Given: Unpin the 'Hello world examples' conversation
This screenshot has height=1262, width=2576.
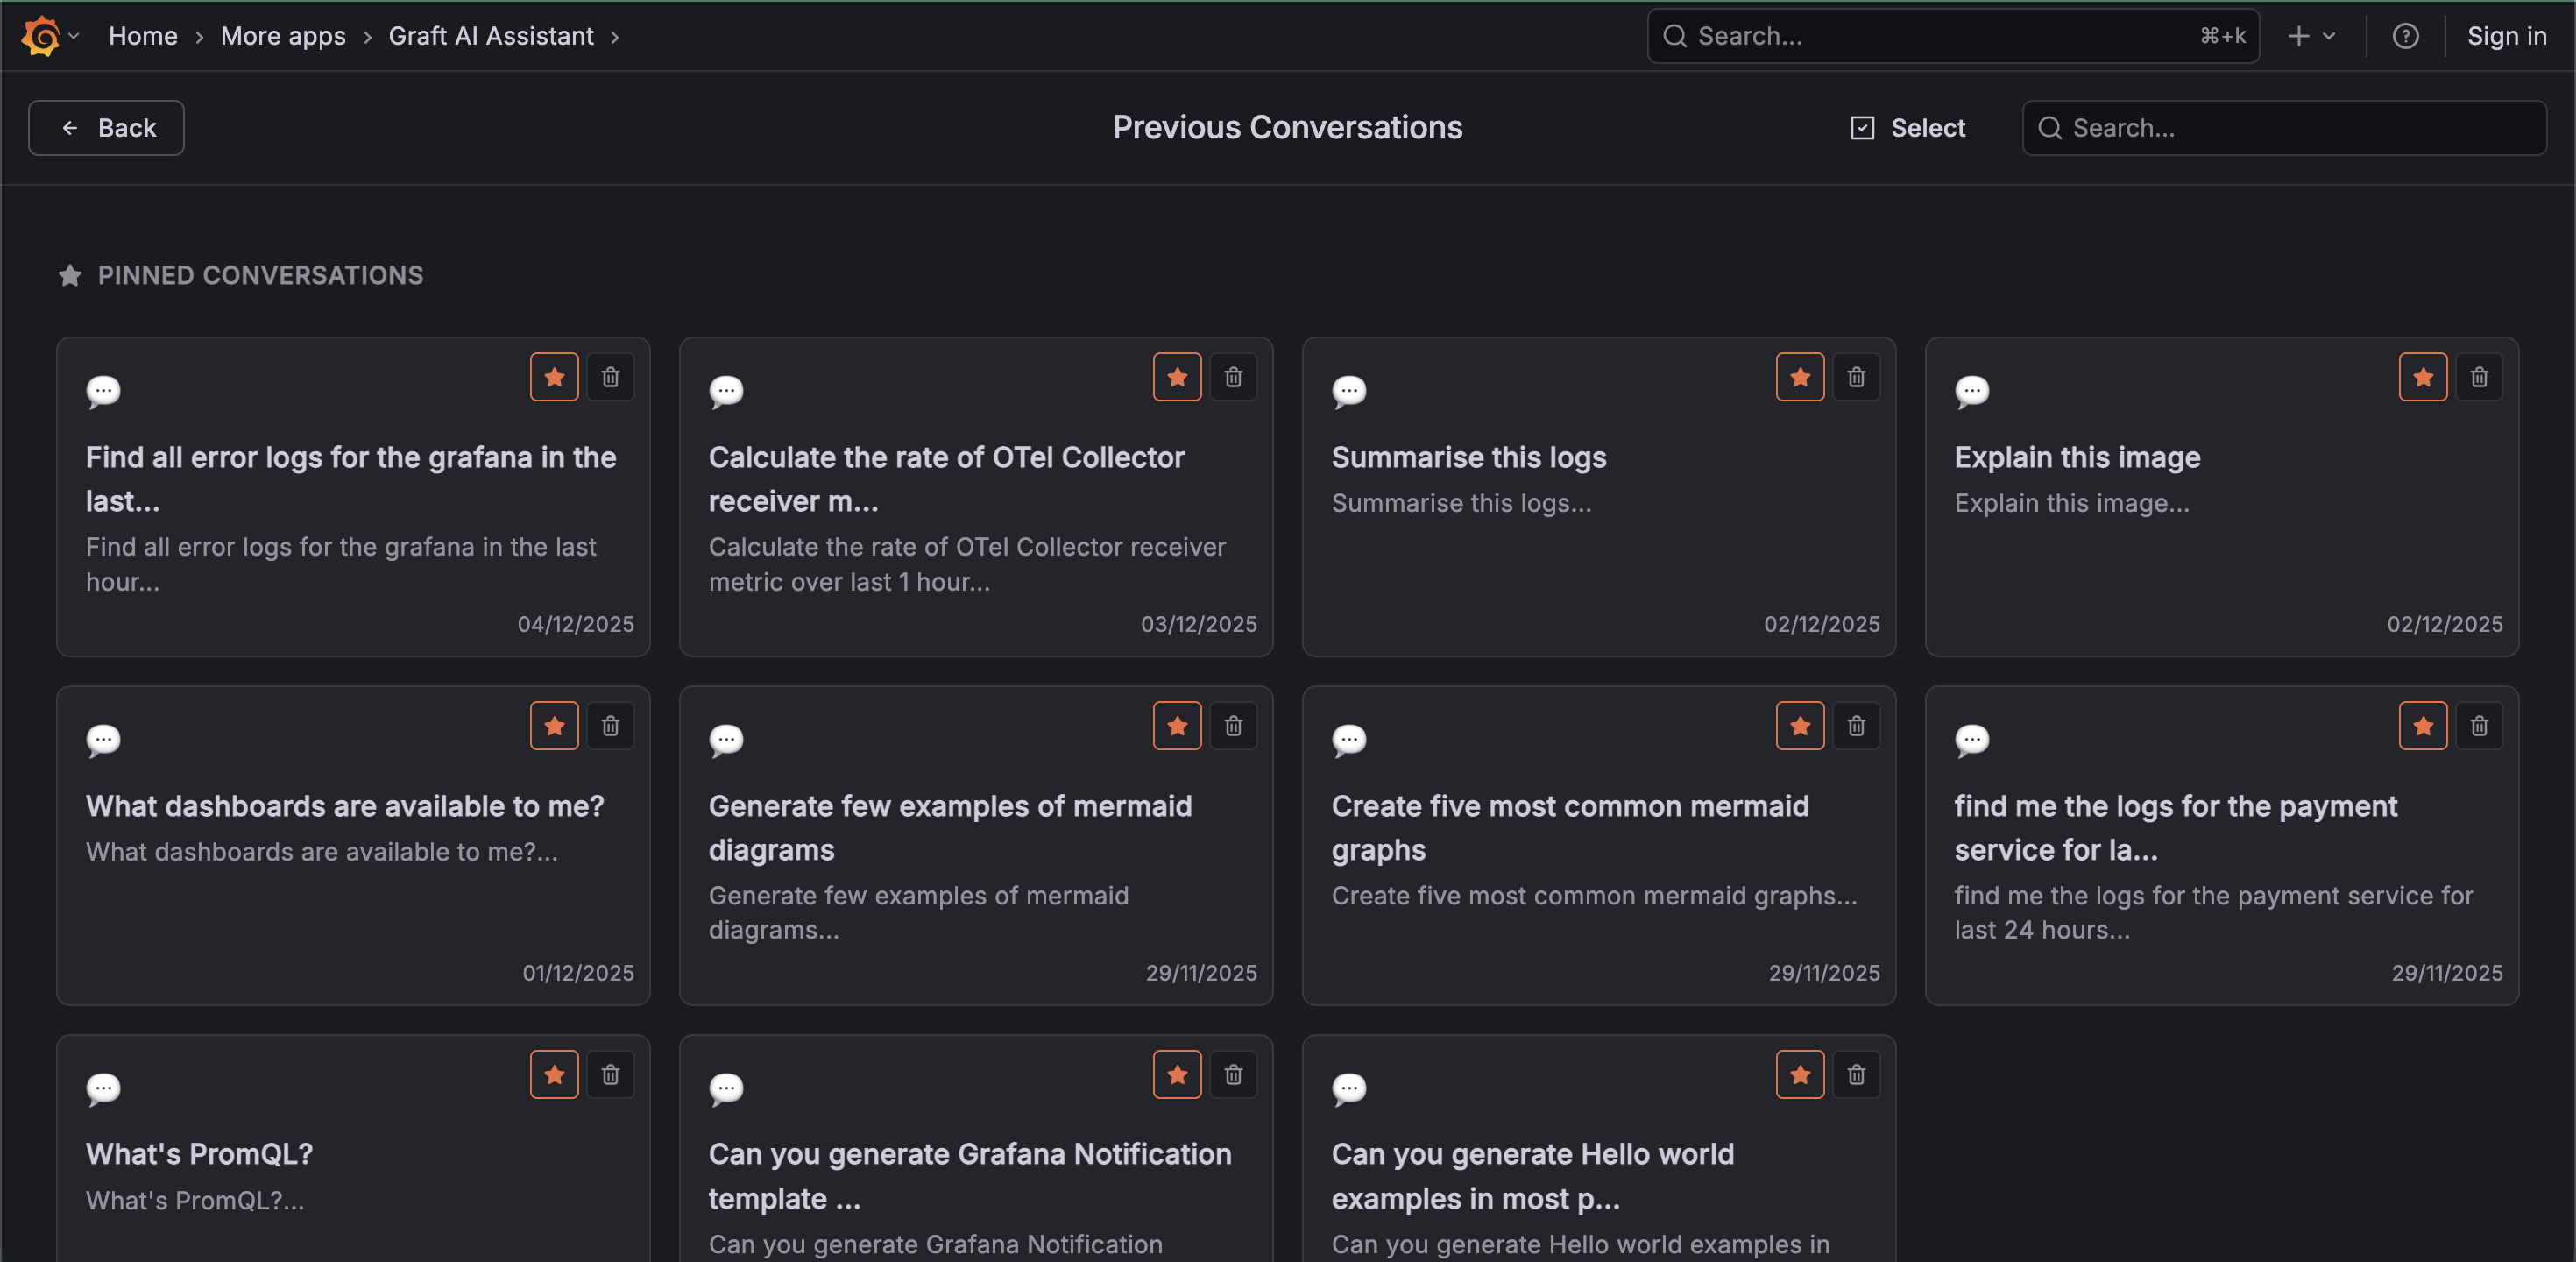Looking at the screenshot, I should point(1800,1075).
